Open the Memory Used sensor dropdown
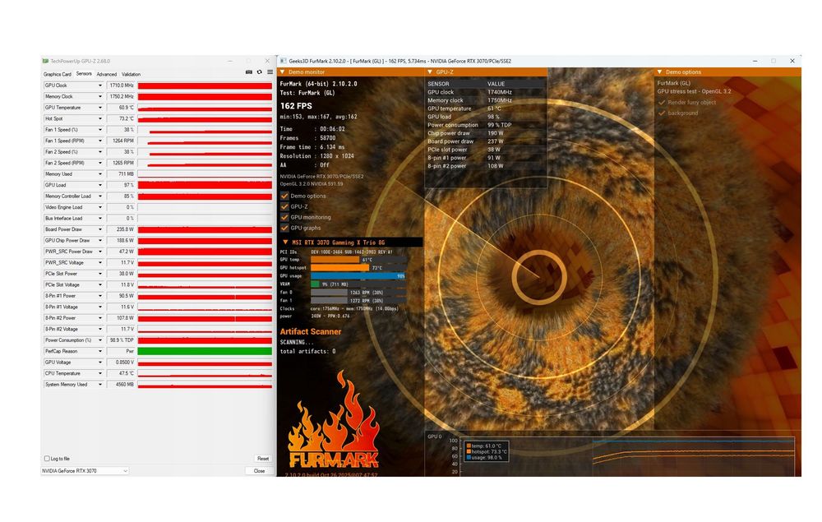822x522 pixels. pyautogui.click(x=99, y=174)
